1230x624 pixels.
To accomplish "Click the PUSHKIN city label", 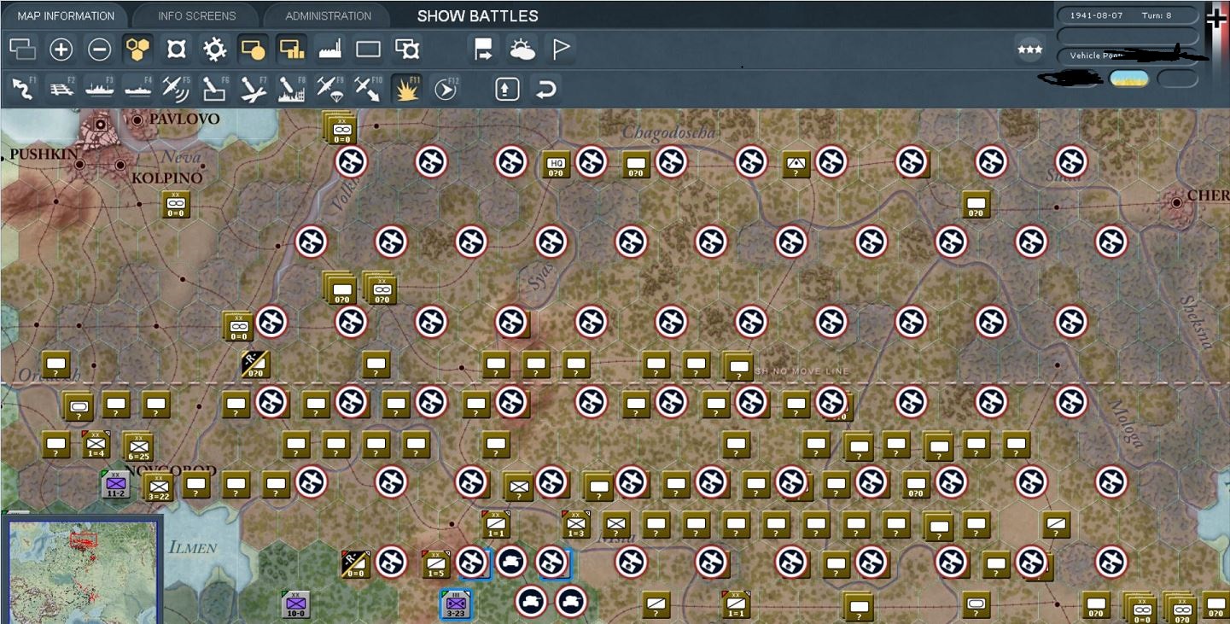I will 44,155.
